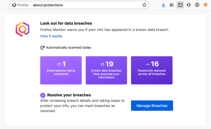This screenshot has height=129, width=211.
Task: Open the How it works link
Action: 51,36
